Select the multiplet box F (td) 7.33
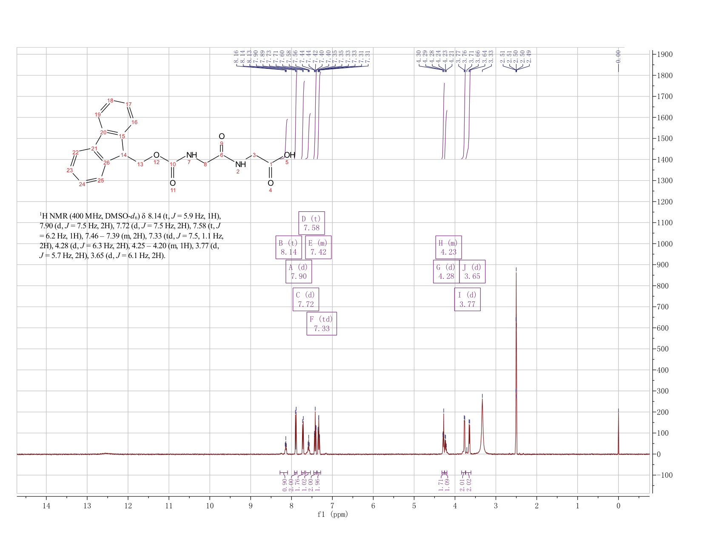This screenshot has width=702, height=542. click(322, 324)
